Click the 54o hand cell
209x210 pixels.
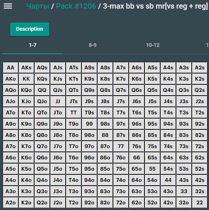pyautogui.click(x=152, y=180)
